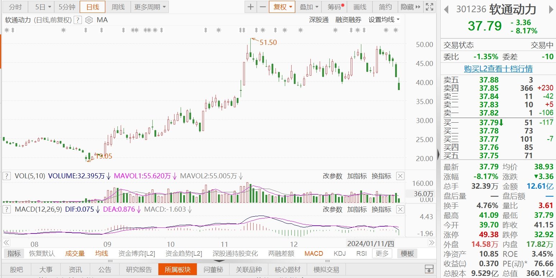This screenshot has height=278, width=556.
Task: Click 融资融券 tag
Action: [348, 20]
